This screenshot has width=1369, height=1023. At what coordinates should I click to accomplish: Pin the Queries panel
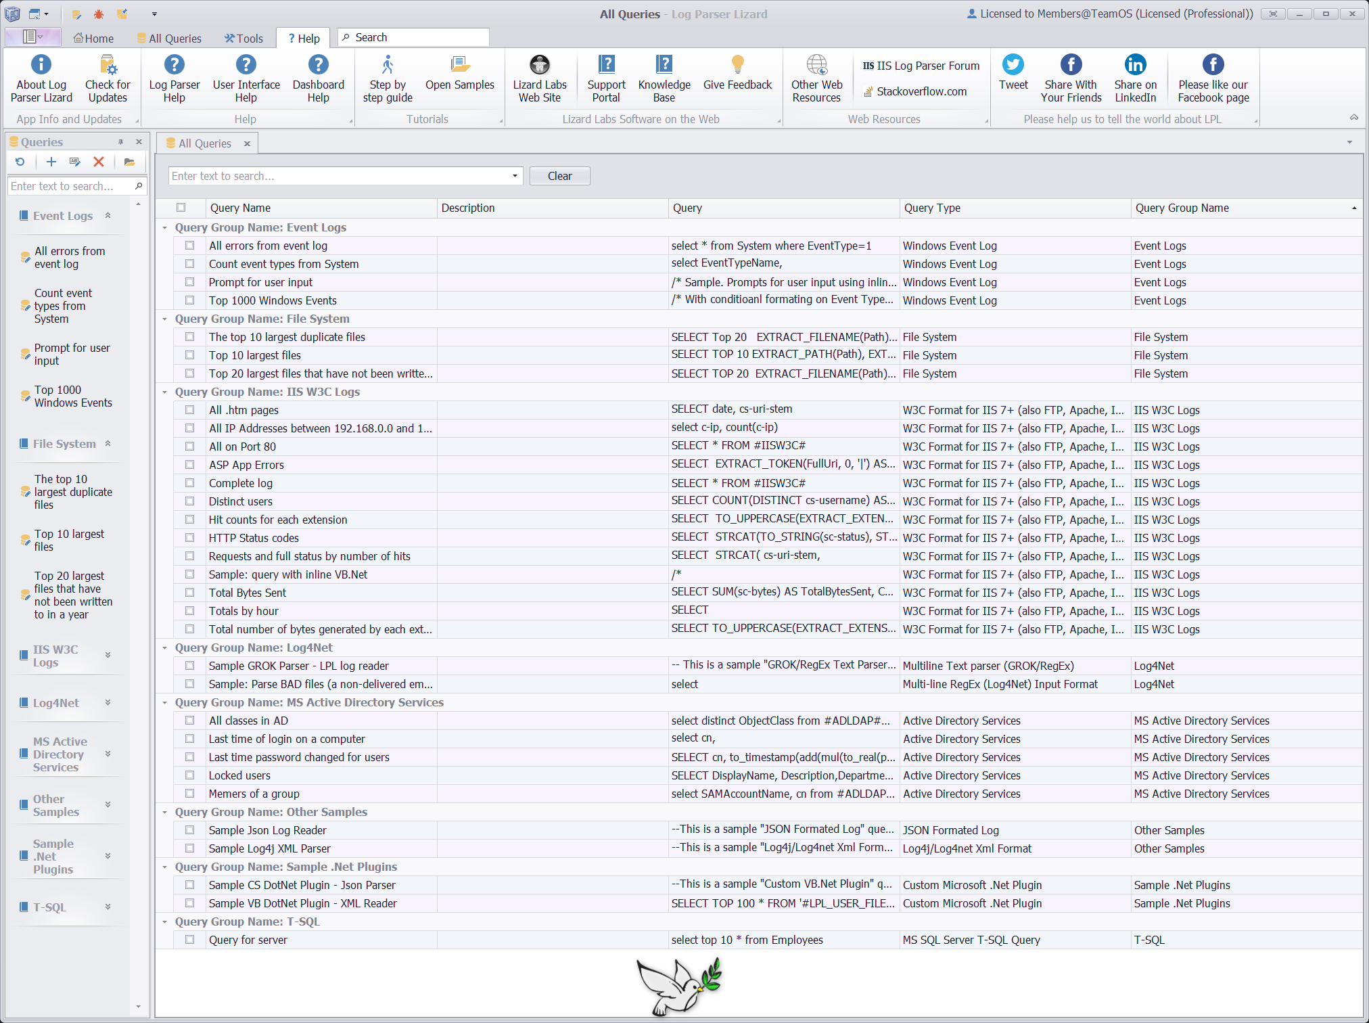pyautogui.click(x=120, y=141)
